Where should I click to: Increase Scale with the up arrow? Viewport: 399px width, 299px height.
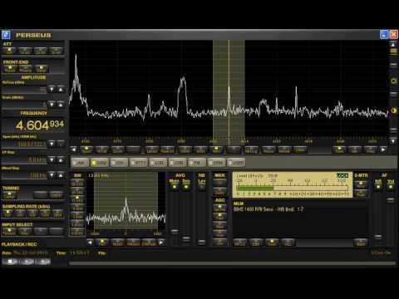pos(61,105)
